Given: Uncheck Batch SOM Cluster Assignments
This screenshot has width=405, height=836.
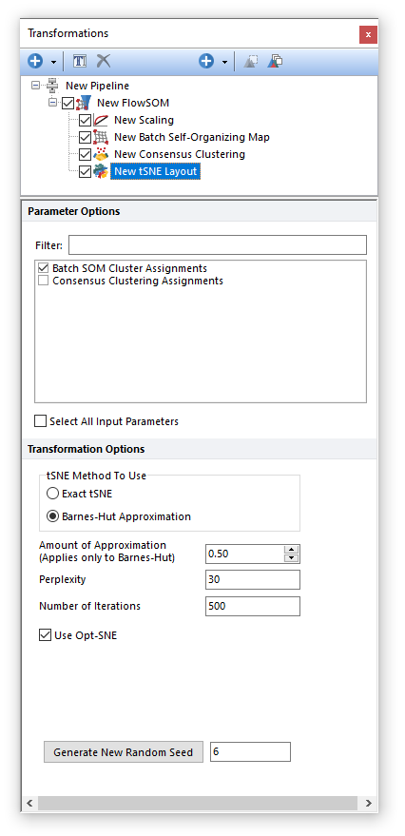Looking at the screenshot, I should click(44, 268).
